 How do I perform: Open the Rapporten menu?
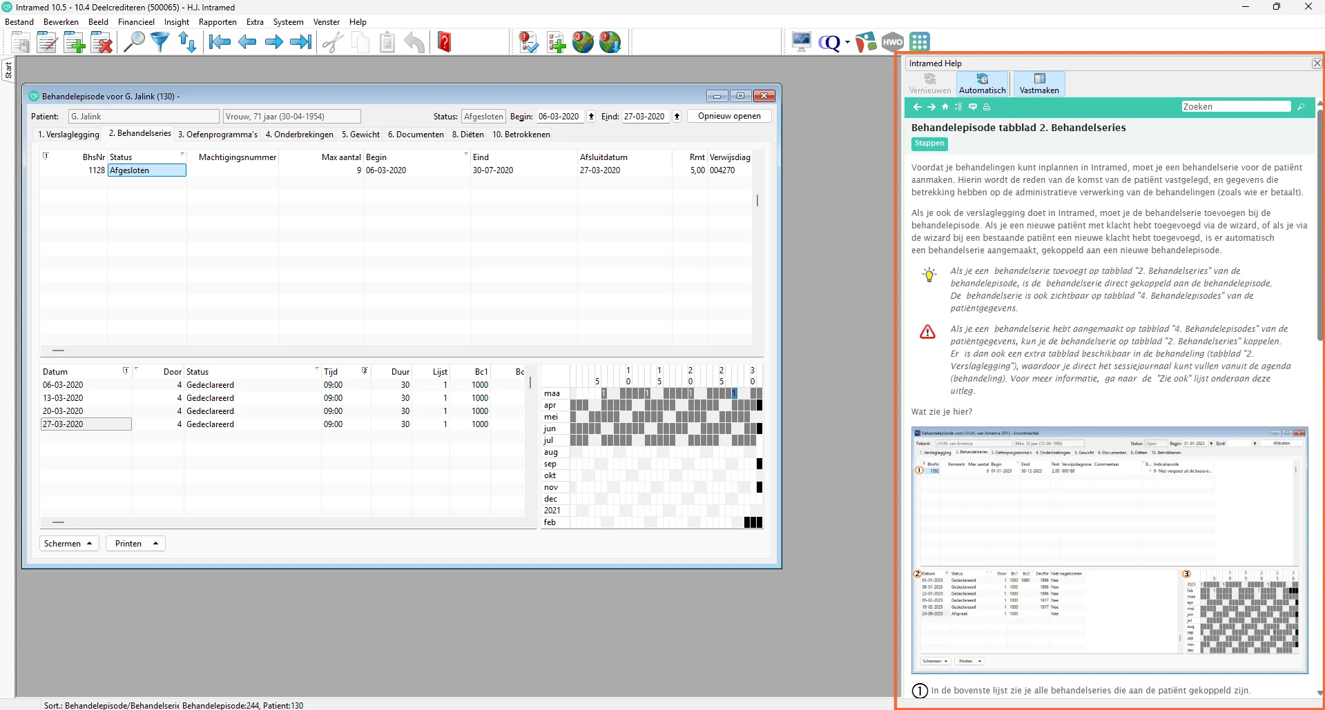tap(217, 22)
